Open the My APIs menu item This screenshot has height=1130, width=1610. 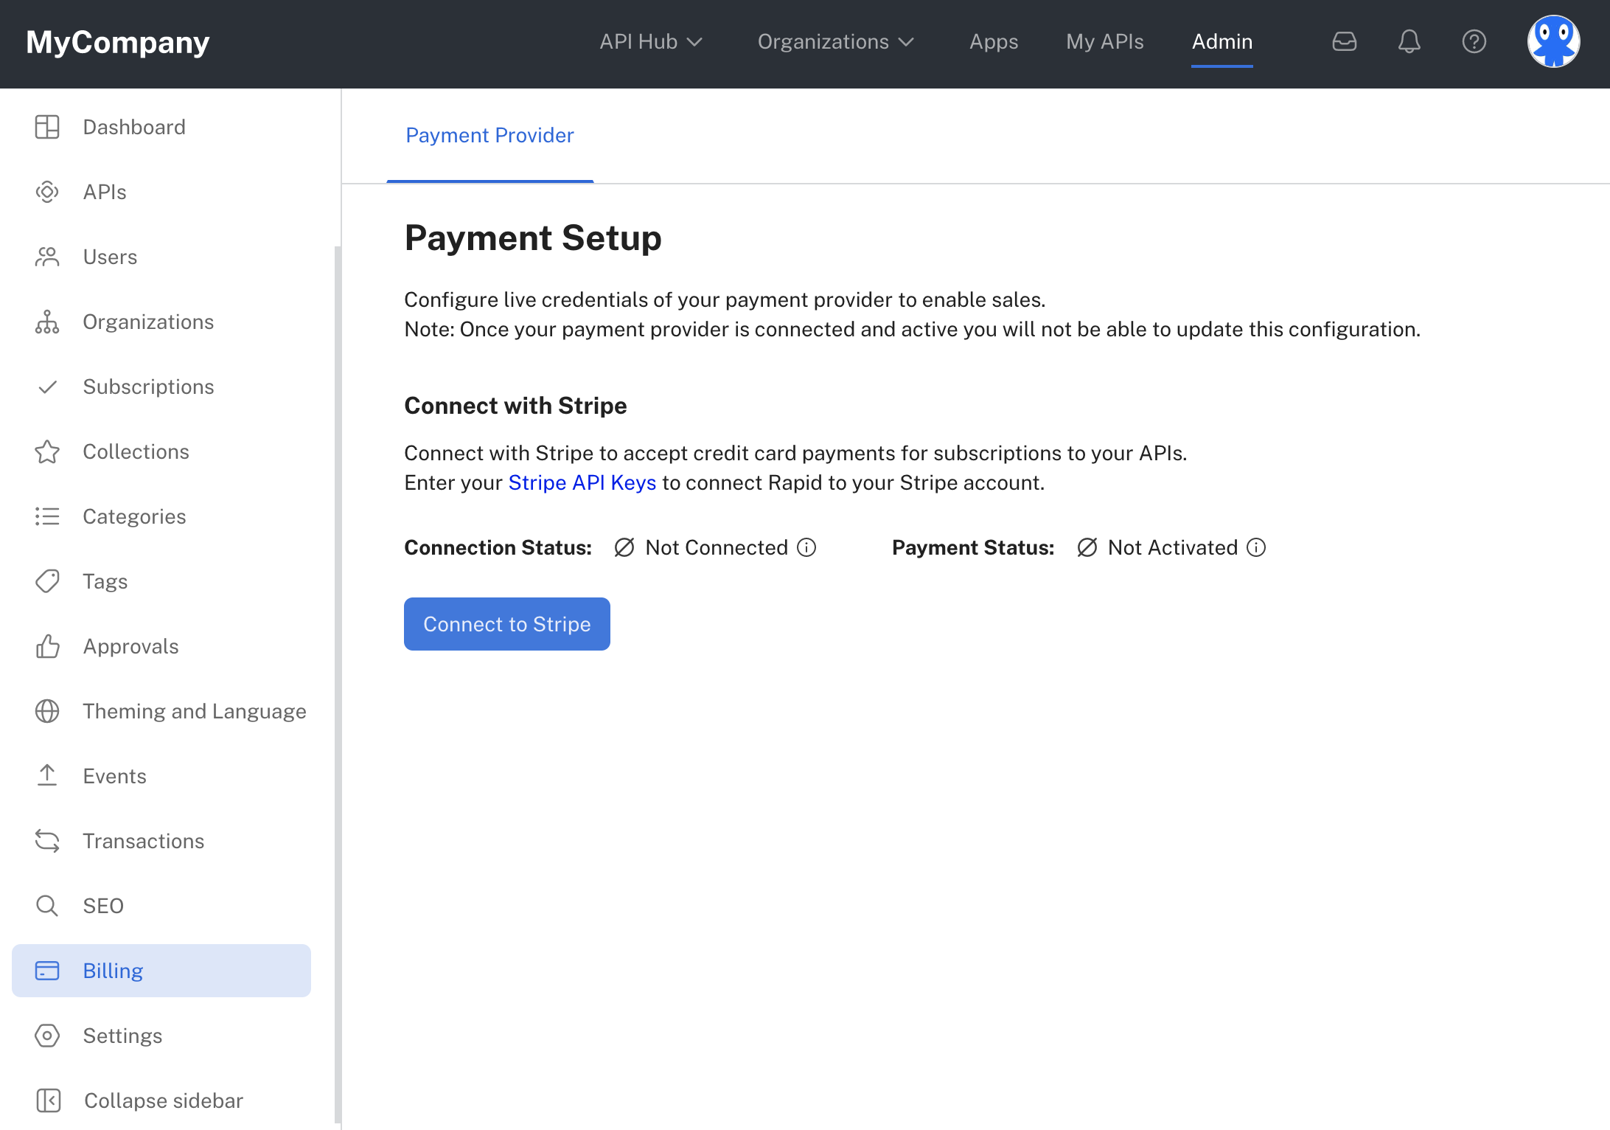coord(1104,42)
